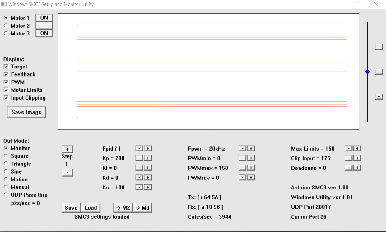Decrease the Ki value
386x232 pixels.
pos(140,168)
